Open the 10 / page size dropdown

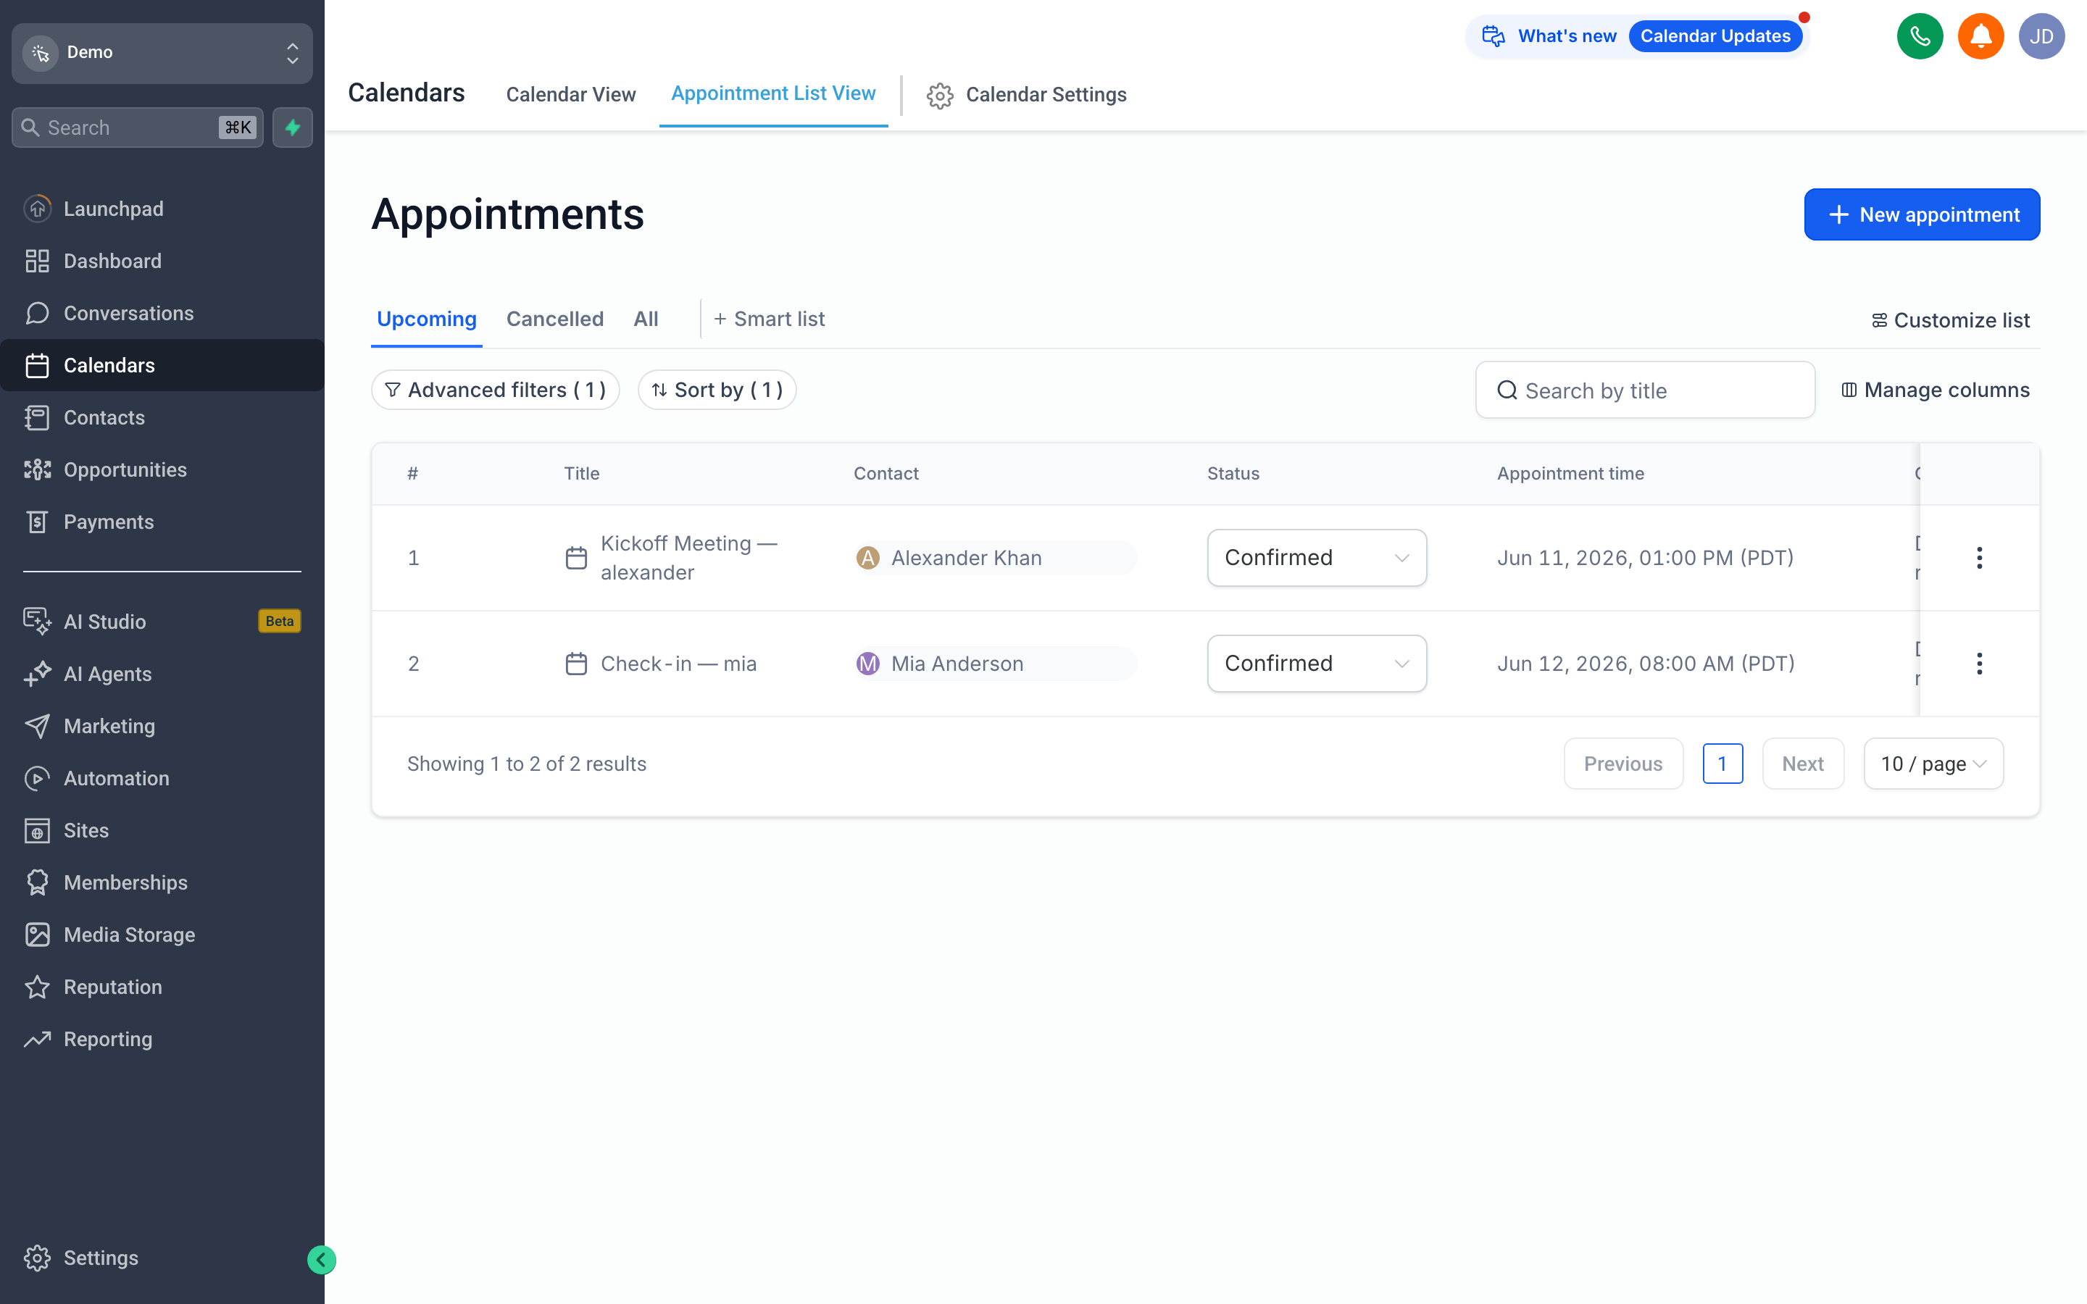pos(1933,764)
